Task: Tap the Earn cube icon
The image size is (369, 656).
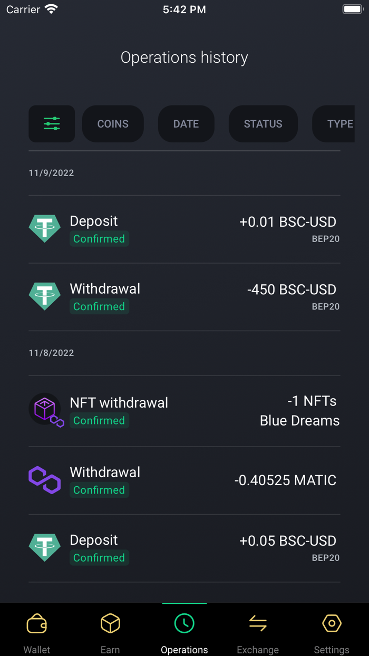Action: coord(110,623)
